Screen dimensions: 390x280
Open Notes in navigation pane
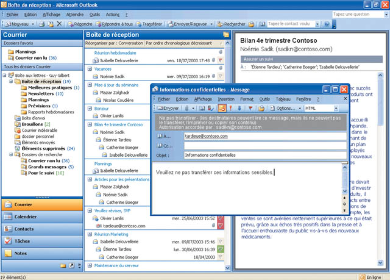coord(42,253)
